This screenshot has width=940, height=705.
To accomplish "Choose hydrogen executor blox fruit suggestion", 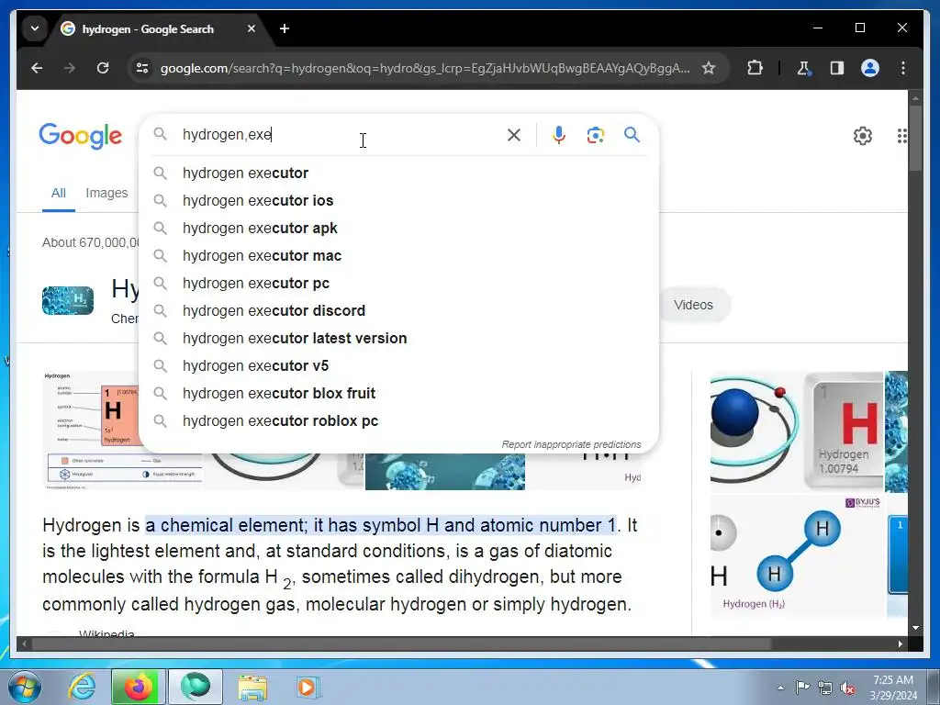I will tap(398, 394).
